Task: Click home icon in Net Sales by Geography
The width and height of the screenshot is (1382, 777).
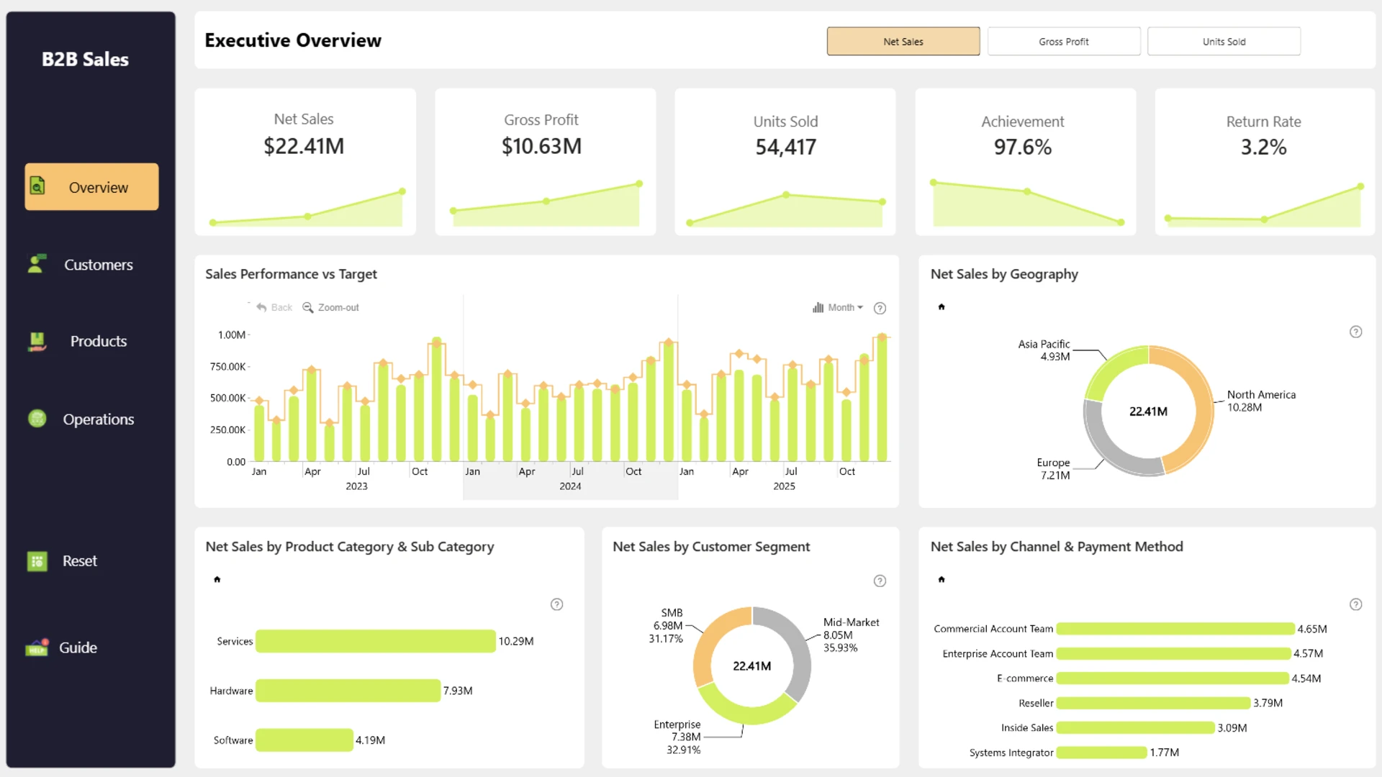Action: pos(941,306)
